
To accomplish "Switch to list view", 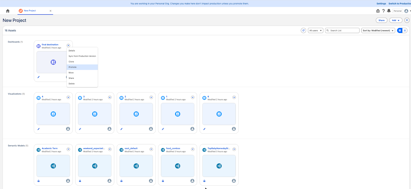I will click(x=405, y=31).
